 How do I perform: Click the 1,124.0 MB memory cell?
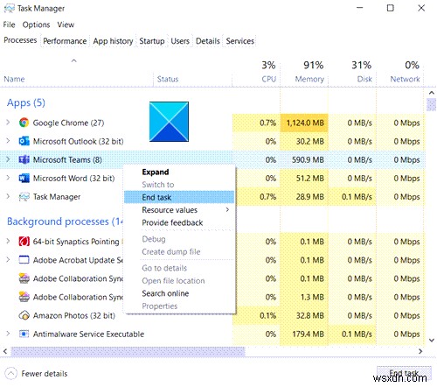(304, 123)
